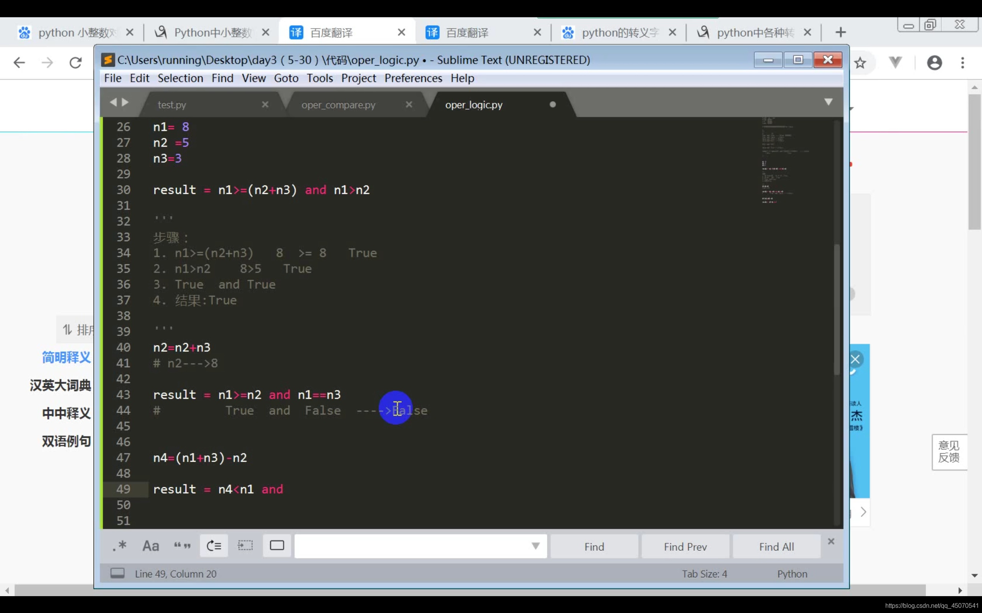Toggle highlight matches icon
The width and height of the screenshot is (982, 613).
click(277, 546)
